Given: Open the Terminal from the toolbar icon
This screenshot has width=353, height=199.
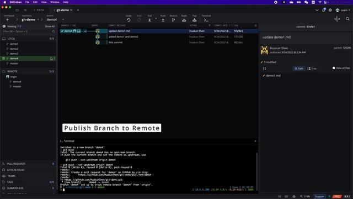Looking at the screenshot, I should click(206, 20).
